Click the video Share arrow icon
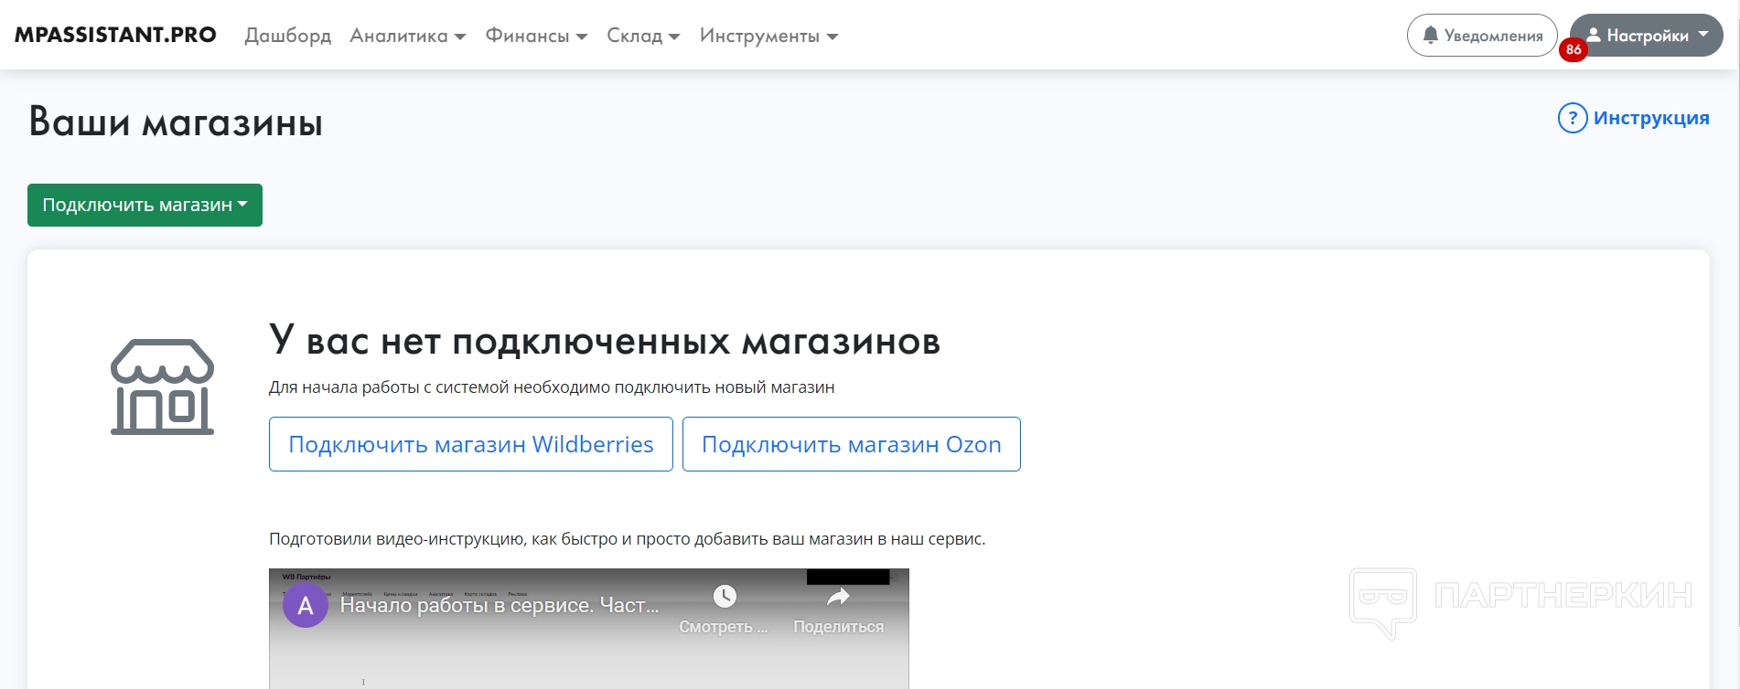1740x689 pixels. [x=838, y=597]
